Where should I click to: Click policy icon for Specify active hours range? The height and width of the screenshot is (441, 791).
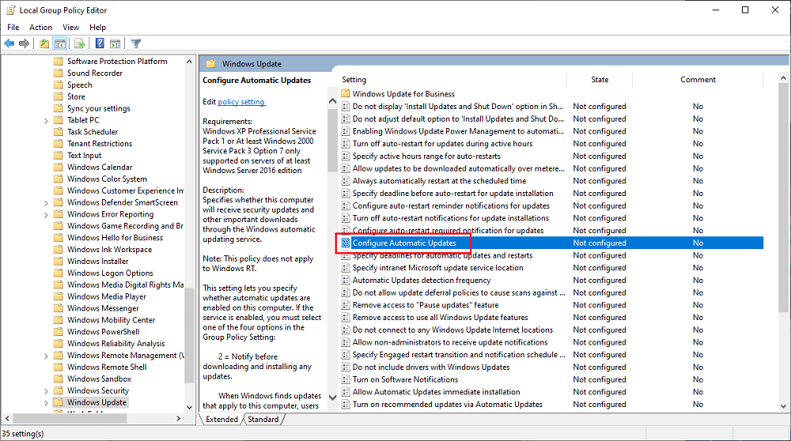(346, 156)
